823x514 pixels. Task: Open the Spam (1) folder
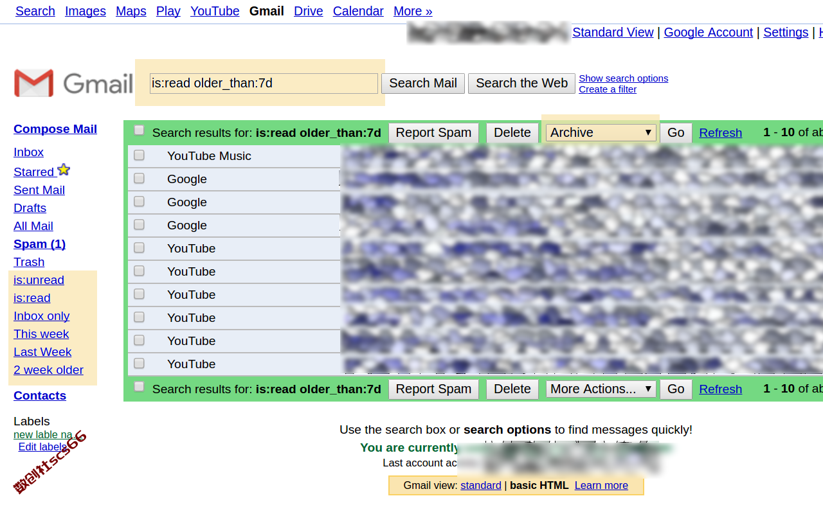click(40, 244)
